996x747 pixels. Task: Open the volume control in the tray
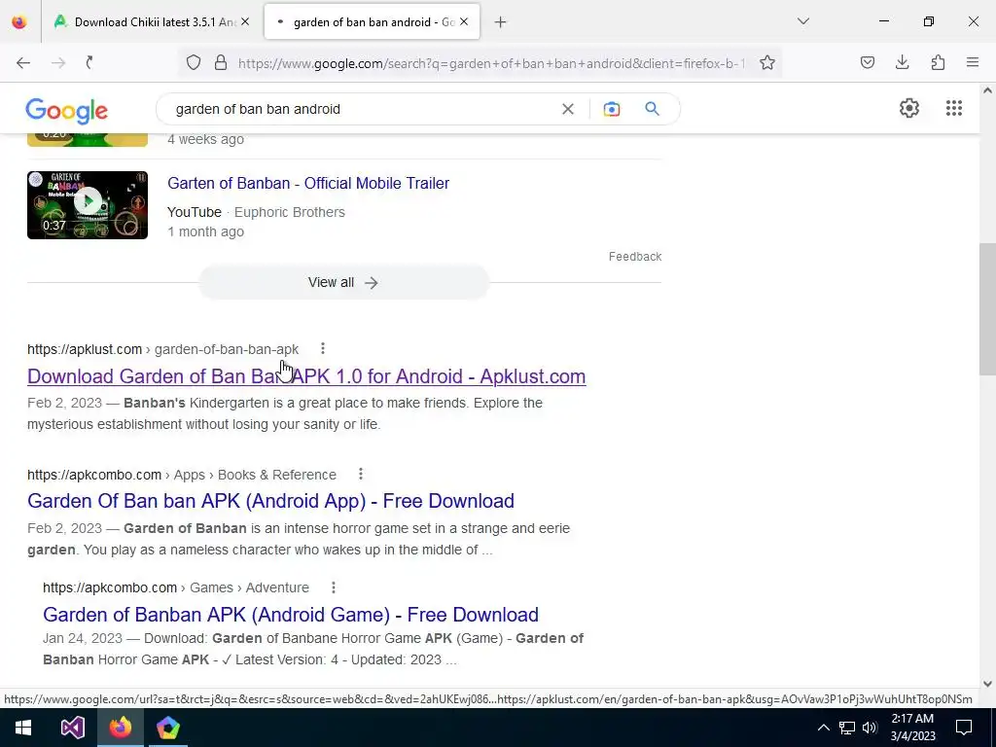[871, 728]
